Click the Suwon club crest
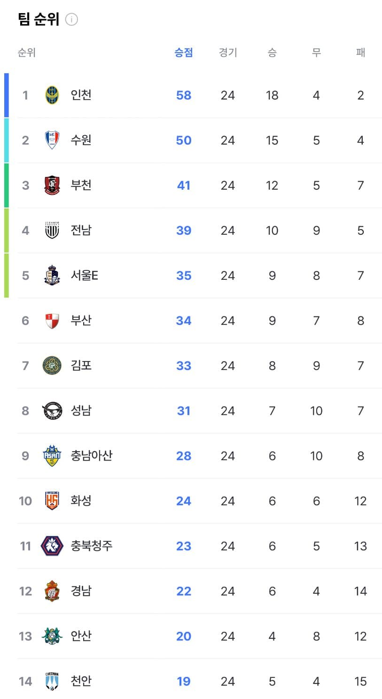This screenshot has width=382, height=699. 52,140
